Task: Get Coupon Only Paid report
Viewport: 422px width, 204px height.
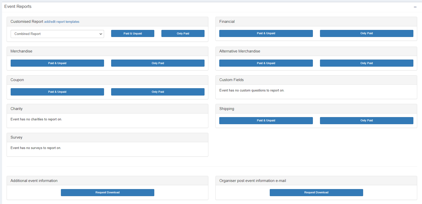Action: coord(158,92)
